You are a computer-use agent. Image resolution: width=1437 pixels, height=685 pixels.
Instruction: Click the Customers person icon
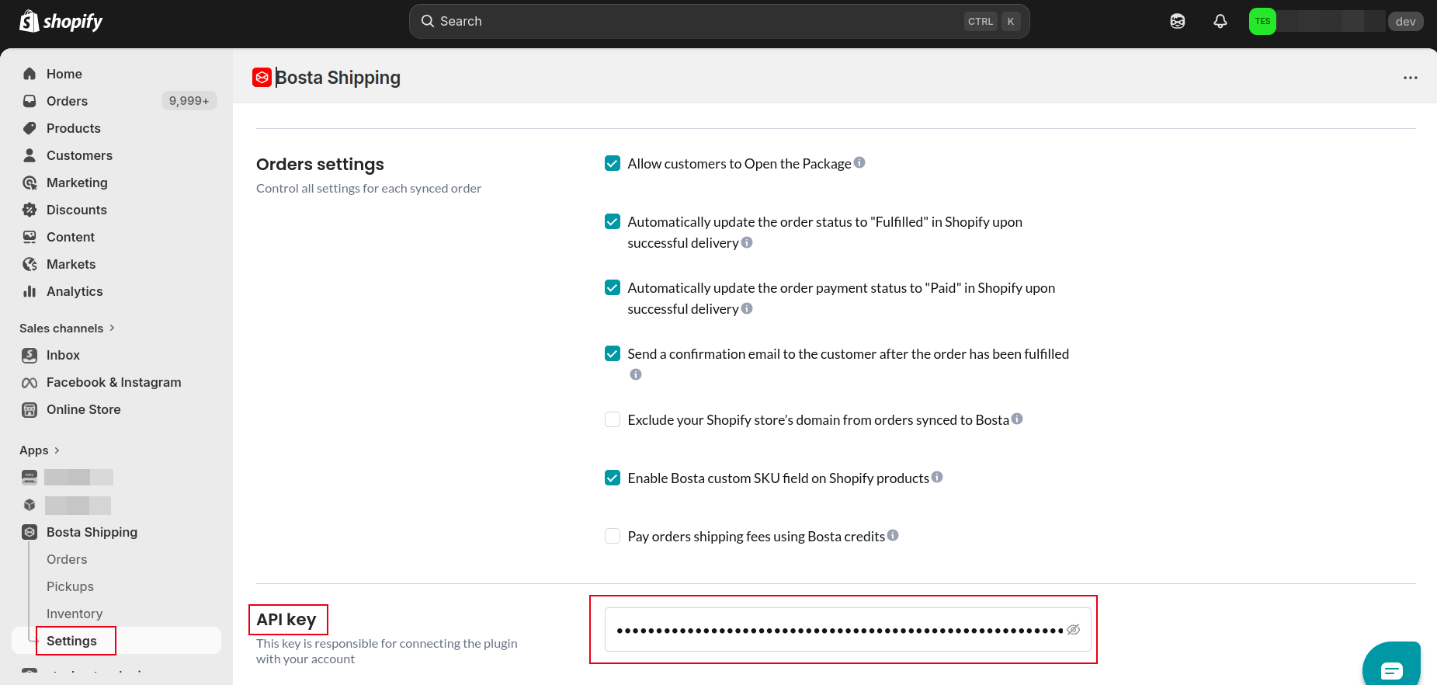[30, 155]
